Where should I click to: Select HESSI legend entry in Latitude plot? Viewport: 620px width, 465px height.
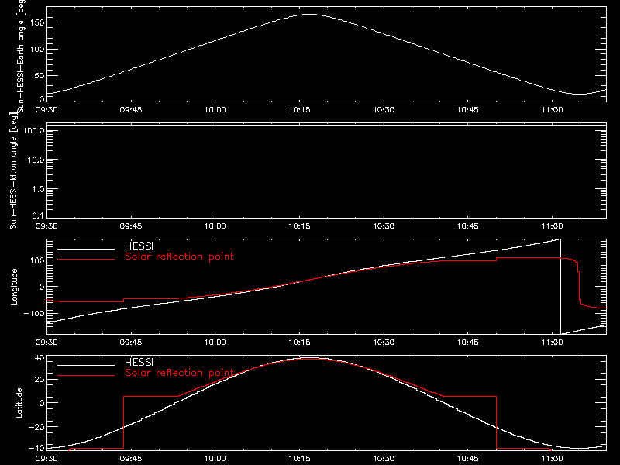(x=139, y=362)
